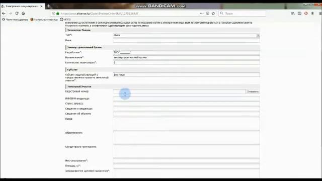Viewport: 322px width, 181px height.
Task: Expand the Тип dropdown showing Иное
Action: (186, 35)
